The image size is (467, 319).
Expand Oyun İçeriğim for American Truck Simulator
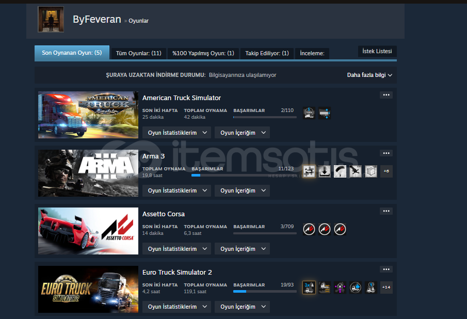[242, 133]
